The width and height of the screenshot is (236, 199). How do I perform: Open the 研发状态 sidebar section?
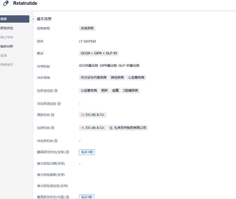click(7, 28)
